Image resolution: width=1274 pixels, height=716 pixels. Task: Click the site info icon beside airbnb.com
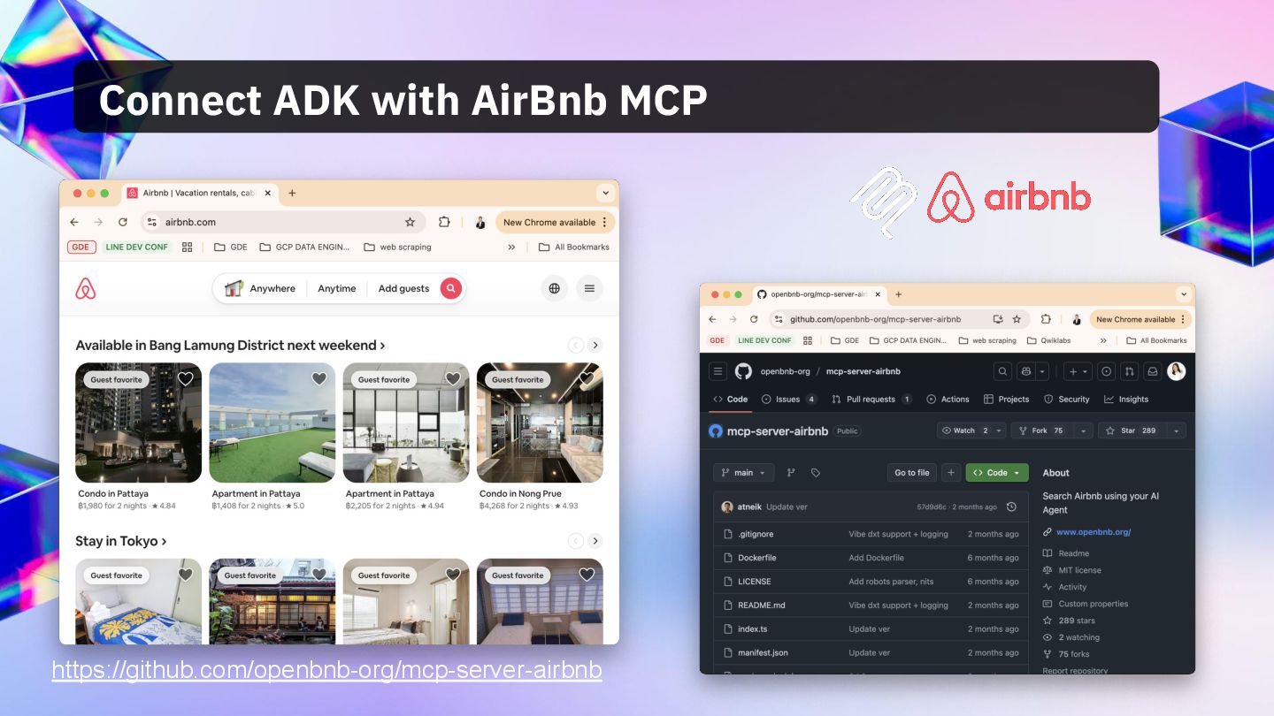(151, 222)
